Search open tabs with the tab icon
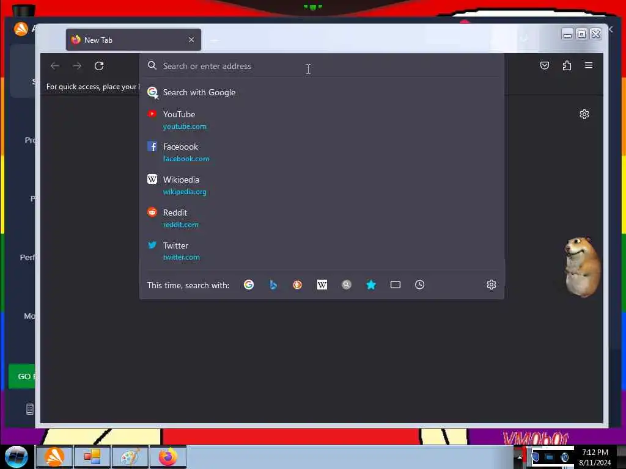This screenshot has width=626, height=469. [396, 285]
